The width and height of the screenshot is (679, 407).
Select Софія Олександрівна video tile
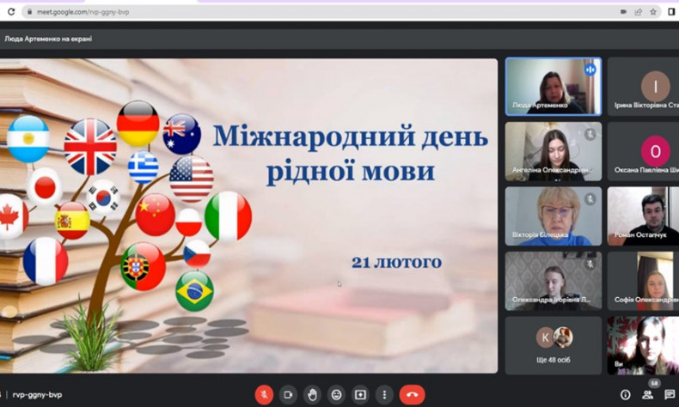click(x=643, y=281)
